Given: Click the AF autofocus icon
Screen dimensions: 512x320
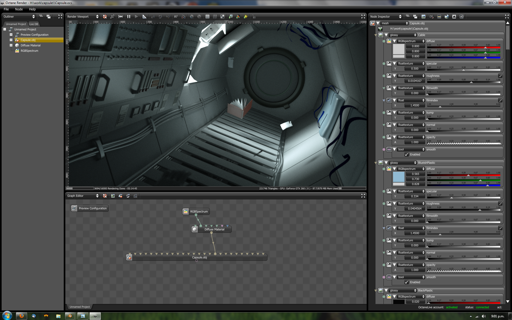Looking at the screenshot, I should [x=176, y=17].
